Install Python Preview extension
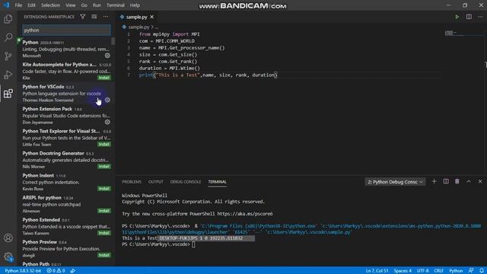Image resolution: width=487 pixels, height=274 pixels. (x=104, y=255)
